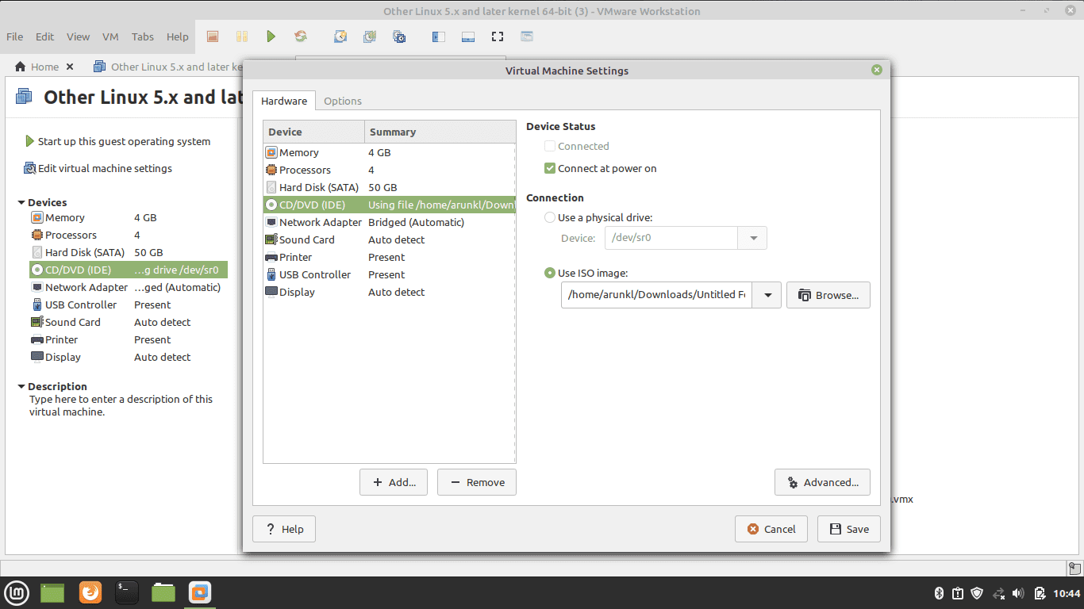Open the /dev/sr0 device dropdown

[753, 238]
